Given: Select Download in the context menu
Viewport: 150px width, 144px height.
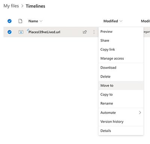Looking at the screenshot, I should coord(121,68).
